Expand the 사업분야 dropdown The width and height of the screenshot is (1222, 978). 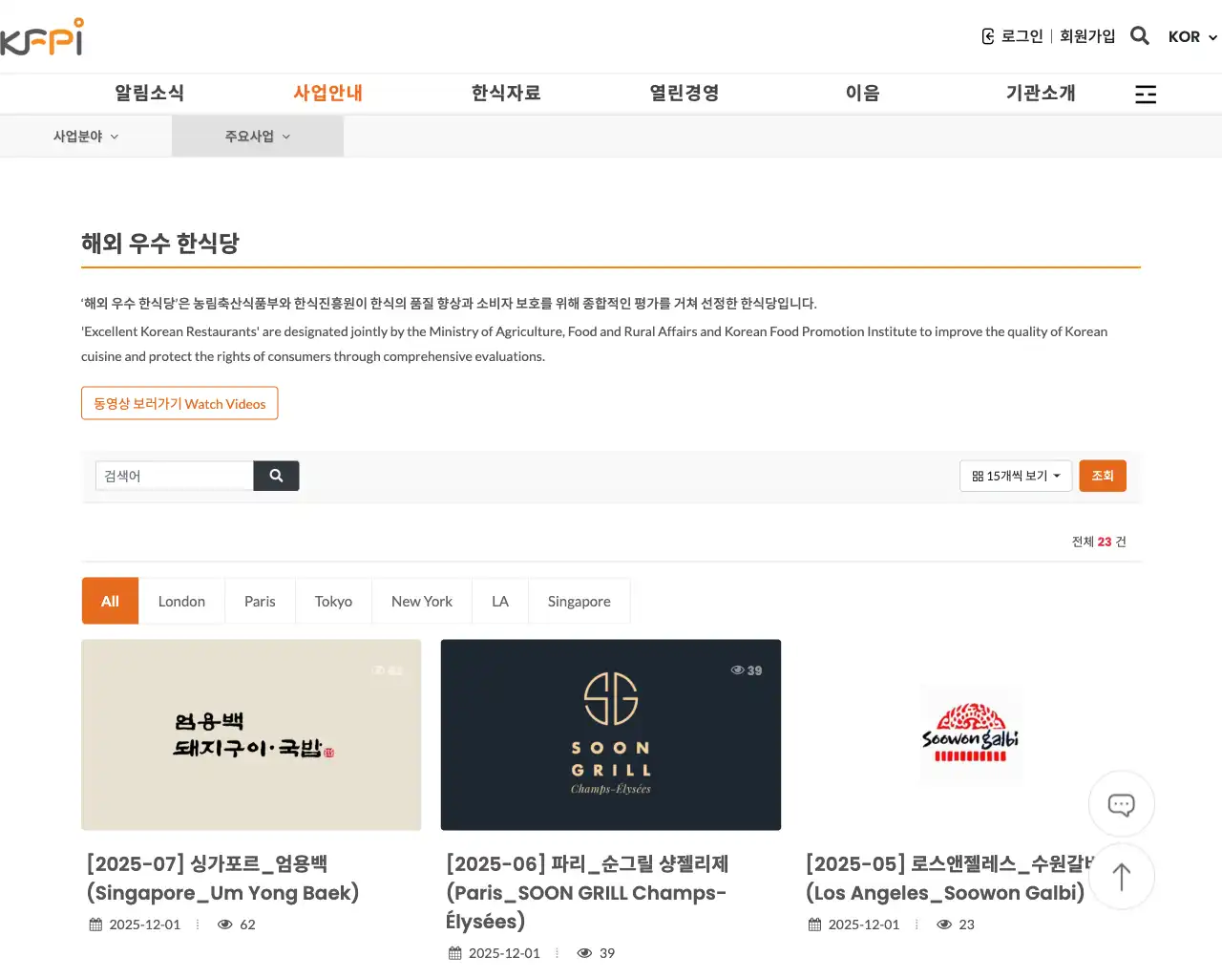[x=85, y=136]
